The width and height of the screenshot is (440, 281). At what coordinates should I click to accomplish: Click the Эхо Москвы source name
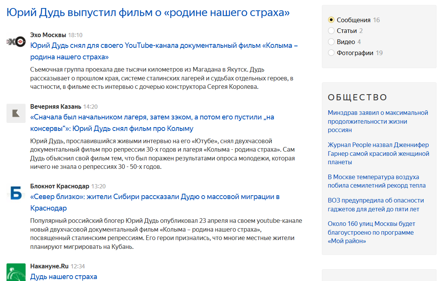(x=48, y=35)
